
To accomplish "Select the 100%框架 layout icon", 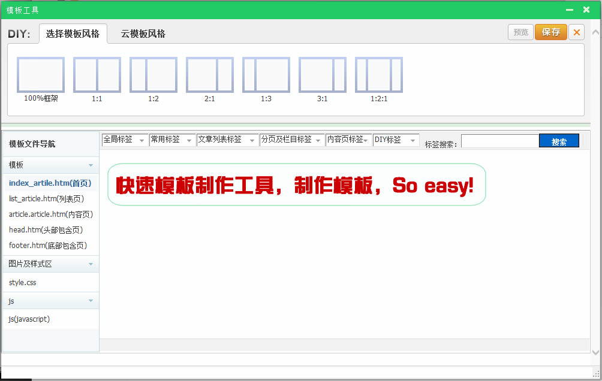I will (x=41, y=75).
